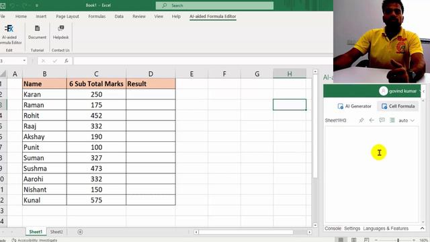Click the zoom slider handle
430x242 pixels.
398,240
